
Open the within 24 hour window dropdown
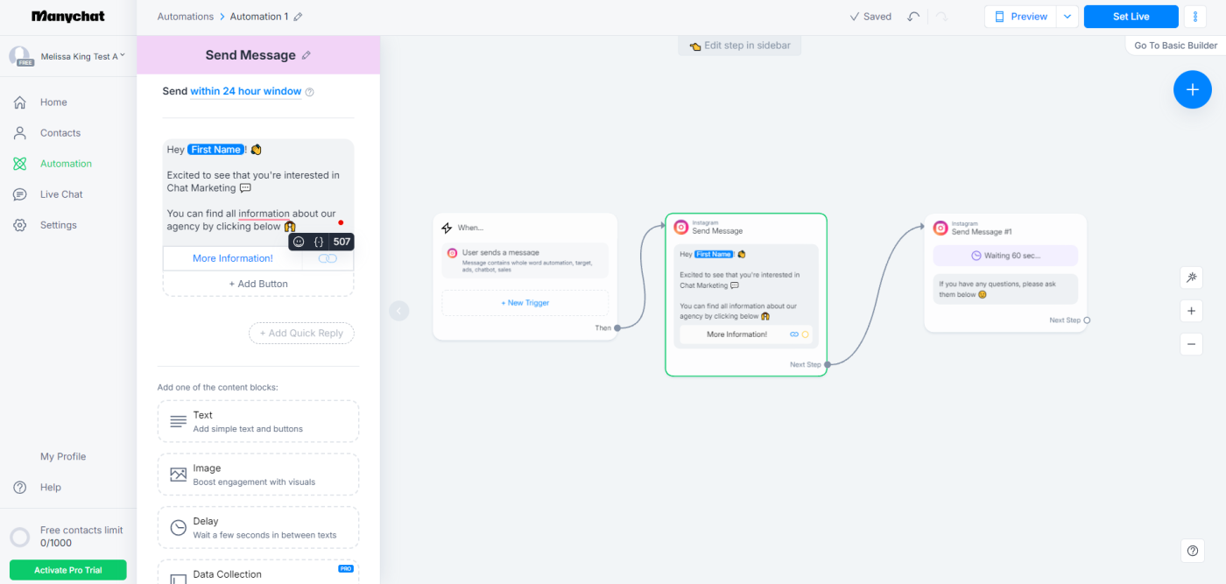pyautogui.click(x=246, y=91)
